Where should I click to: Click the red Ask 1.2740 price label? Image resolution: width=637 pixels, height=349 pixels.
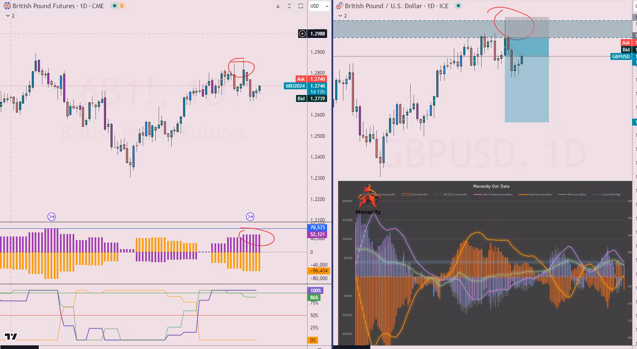311,79
